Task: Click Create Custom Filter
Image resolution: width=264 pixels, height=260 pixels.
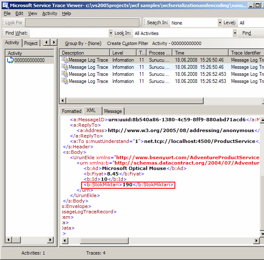Action: pyautogui.click(x=127, y=43)
